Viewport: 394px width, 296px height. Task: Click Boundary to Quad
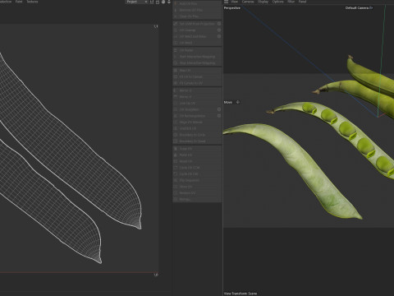click(197, 141)
